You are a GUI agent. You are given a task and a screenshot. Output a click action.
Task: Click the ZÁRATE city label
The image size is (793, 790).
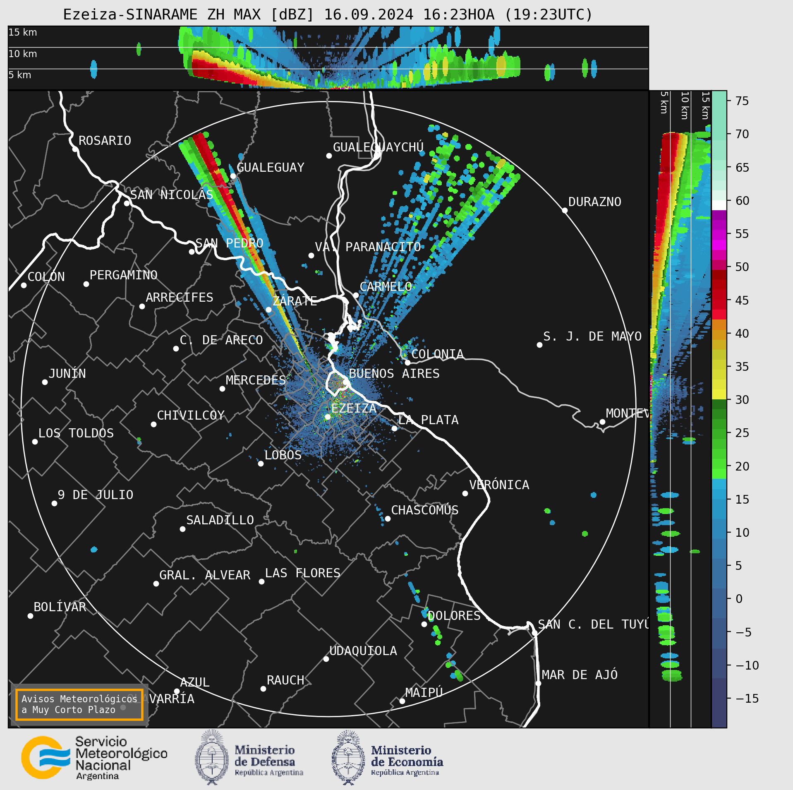[x=295, y=300]
